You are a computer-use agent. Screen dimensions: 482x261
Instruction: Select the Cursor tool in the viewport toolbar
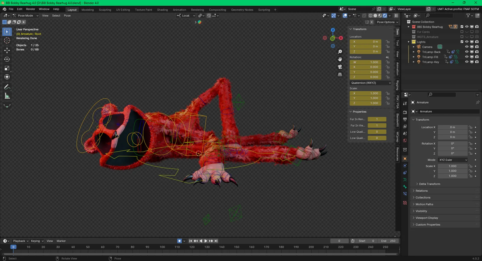(x=7, y=40)
